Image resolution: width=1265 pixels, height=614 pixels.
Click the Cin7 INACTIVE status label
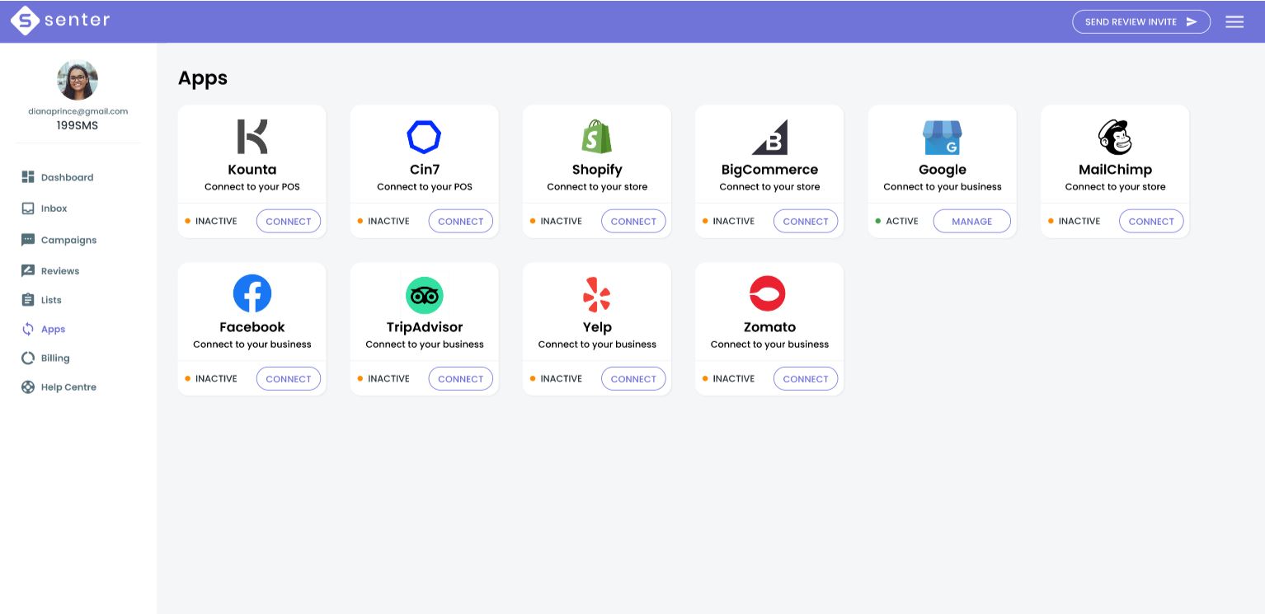(x=389, y=221)
